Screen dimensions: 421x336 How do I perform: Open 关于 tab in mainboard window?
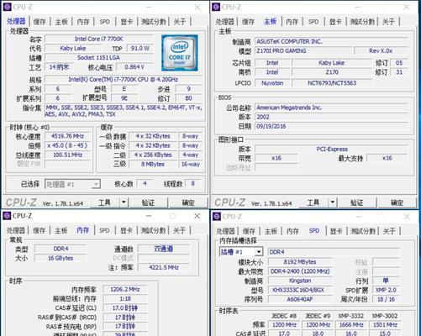388,22
